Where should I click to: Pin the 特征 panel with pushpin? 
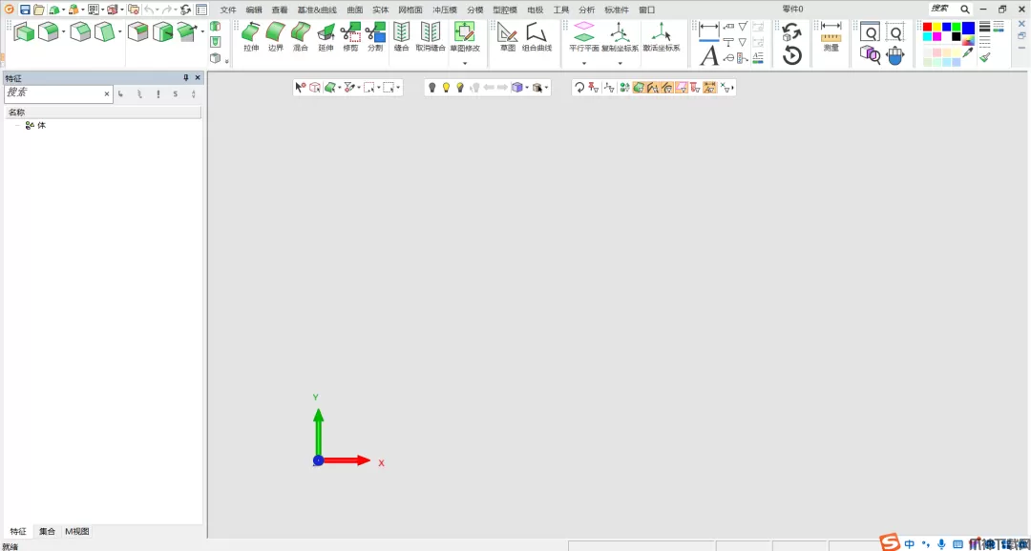tap(186, 78)
